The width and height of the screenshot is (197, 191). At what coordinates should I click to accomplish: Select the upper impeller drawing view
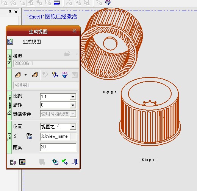click(112, 44)
